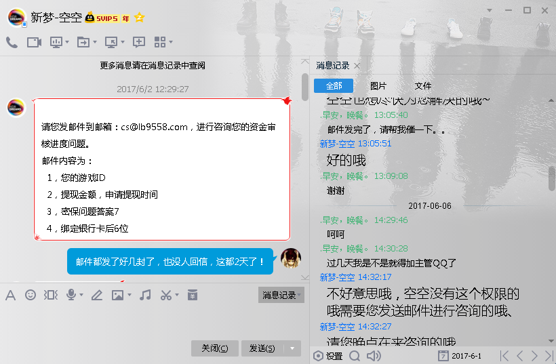Open the emoji picker

[x=31, y=295]
